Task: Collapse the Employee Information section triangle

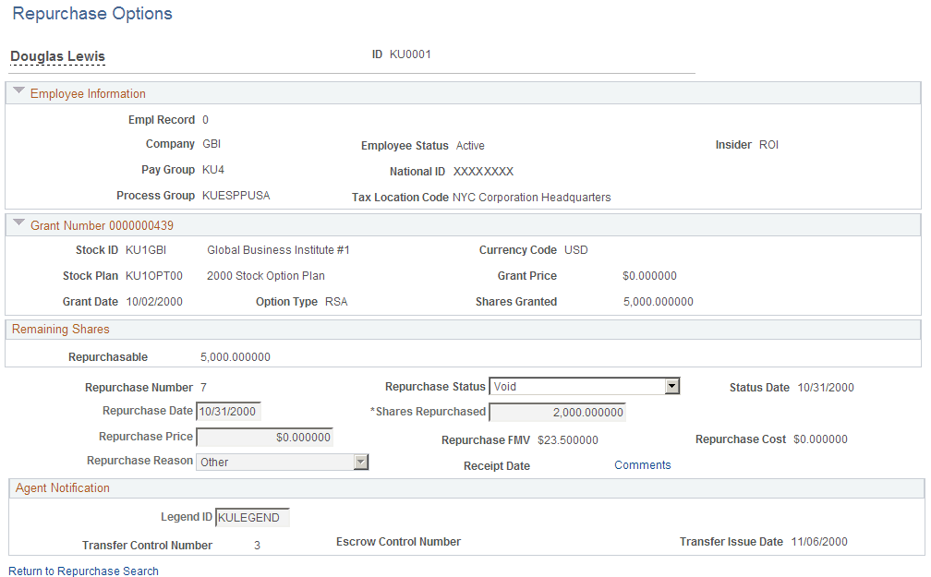Action: pyautogui.click(x=18, y=91)
